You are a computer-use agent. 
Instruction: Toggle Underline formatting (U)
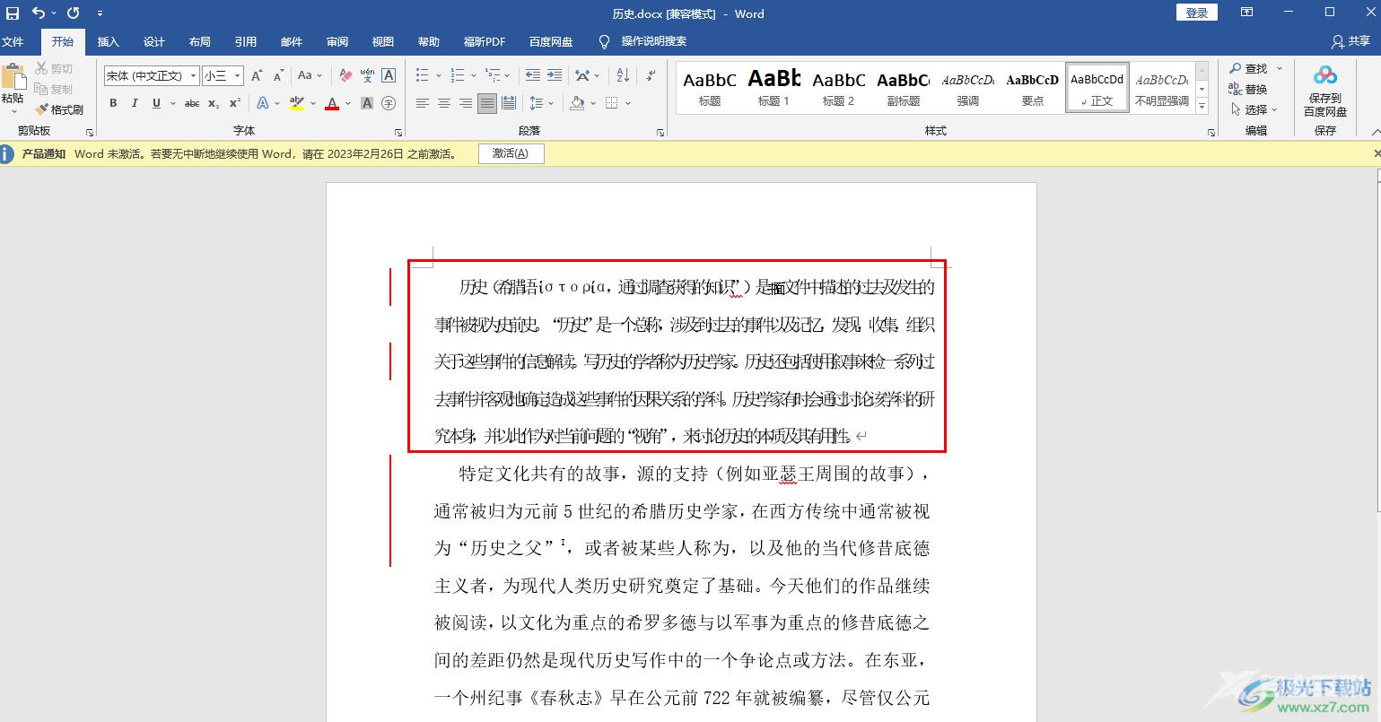click(156, 103)
